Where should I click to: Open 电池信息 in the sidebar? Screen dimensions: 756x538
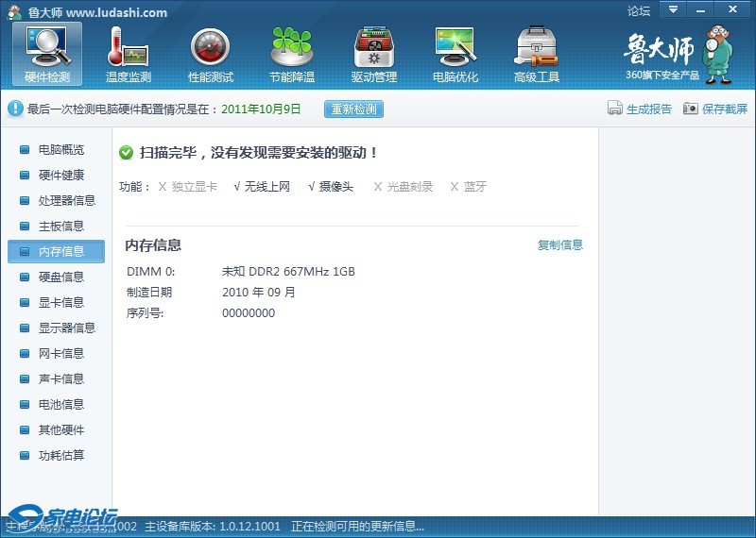pos(60,405)
